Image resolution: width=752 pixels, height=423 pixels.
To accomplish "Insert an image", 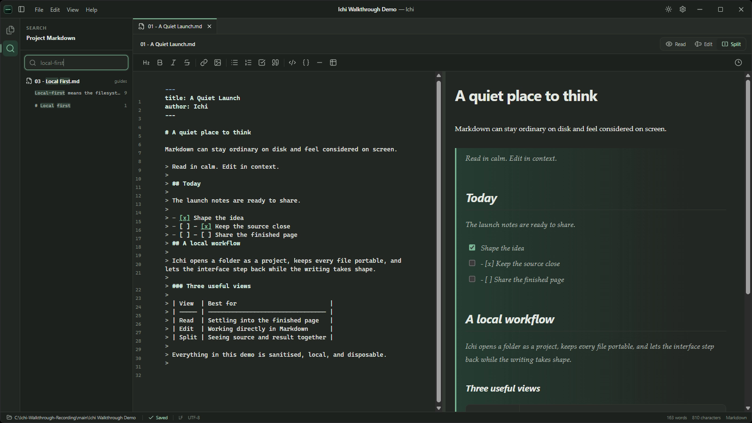I will point(218,63).
